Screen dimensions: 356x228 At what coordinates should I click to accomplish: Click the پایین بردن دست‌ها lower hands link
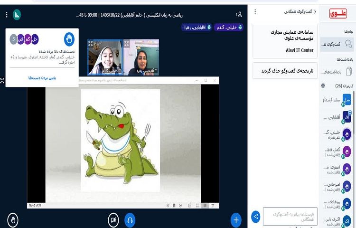coord(42,78)
